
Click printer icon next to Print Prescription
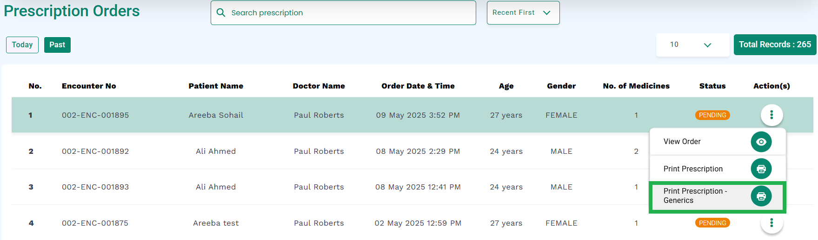[x=761, y=169]
